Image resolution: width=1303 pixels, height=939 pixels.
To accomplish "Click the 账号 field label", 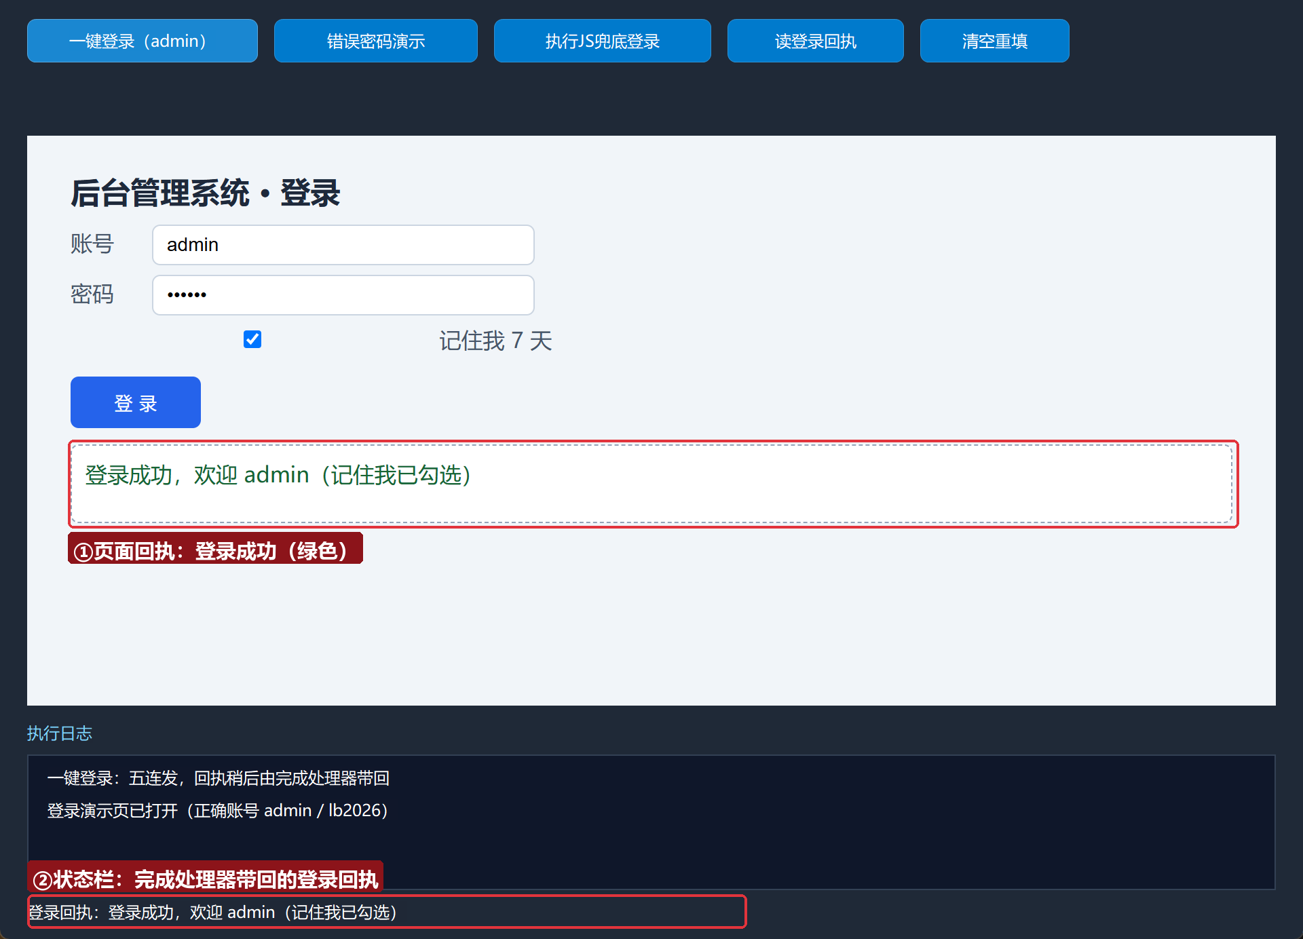I will 92,244.
